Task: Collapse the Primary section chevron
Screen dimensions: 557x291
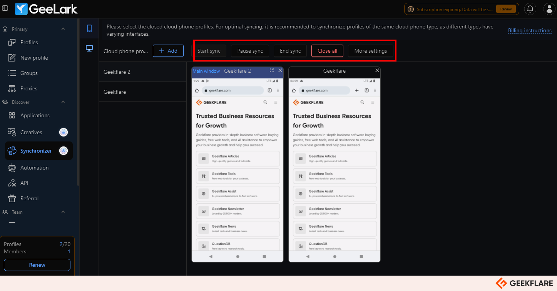Action: pyautogui.click(x=63, y=29)
